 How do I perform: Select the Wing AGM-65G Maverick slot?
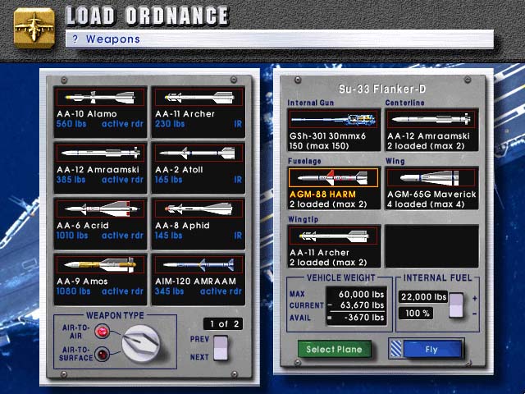pyautogui.click(x=432, y=188)
